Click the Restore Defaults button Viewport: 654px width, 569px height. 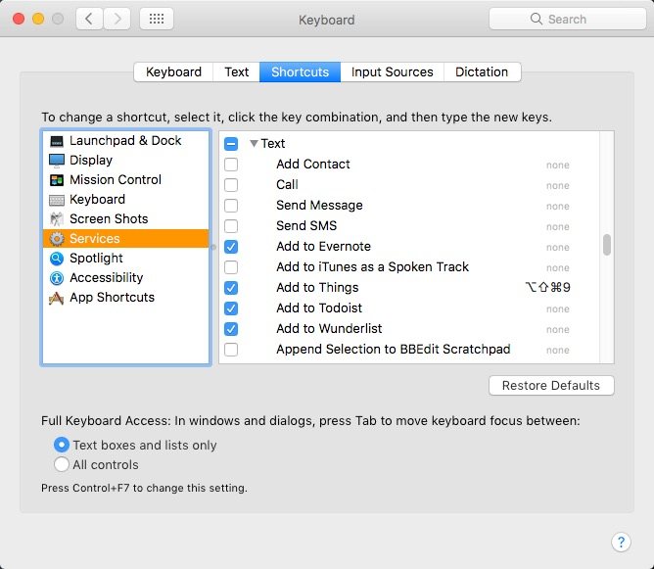tap(551, 386)
